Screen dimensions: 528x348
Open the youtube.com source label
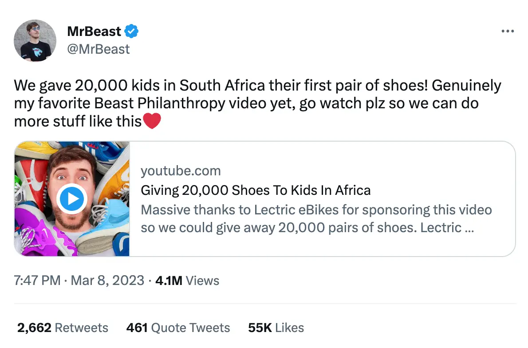point(181,170)
